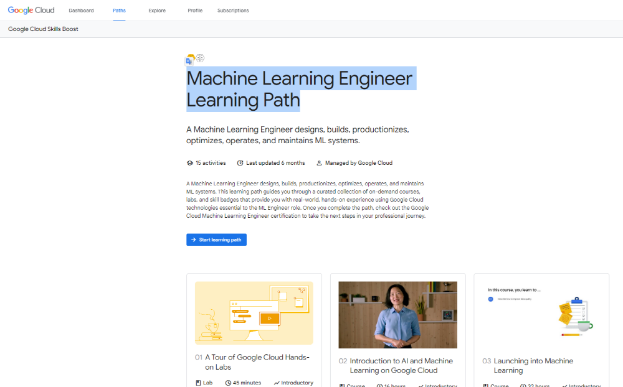Click the last updated clock icon
This screenshot has height=387, width=623.
(240, 163)
